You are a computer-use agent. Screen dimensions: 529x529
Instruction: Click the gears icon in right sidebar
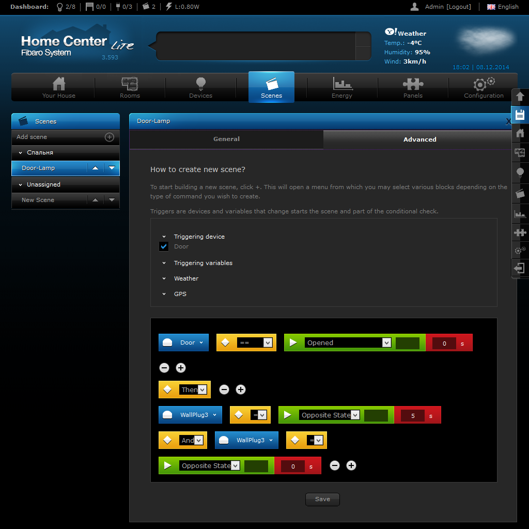(x=520, y=251)
